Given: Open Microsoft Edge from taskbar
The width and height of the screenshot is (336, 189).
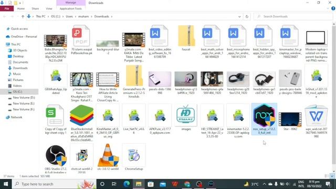Looking at the screenshot, I should [127, 184].
